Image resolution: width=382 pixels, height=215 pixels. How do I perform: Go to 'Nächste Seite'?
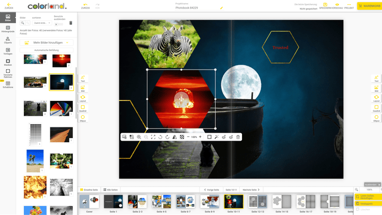pos(250,190)
